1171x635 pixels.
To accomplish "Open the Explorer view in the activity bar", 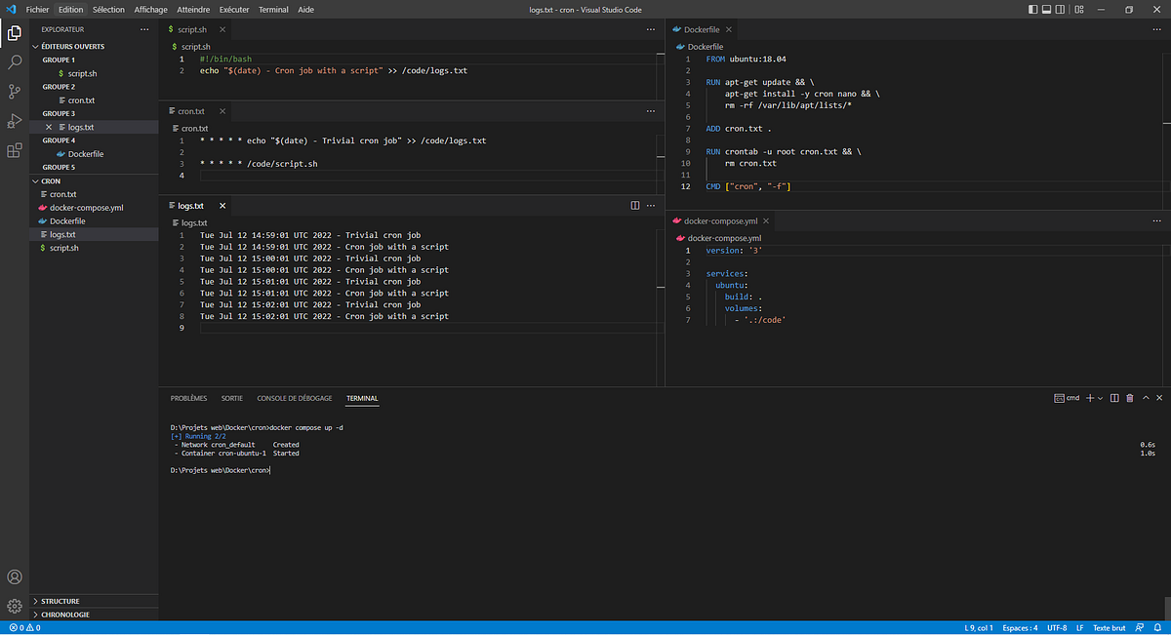I will coord(14,32).
